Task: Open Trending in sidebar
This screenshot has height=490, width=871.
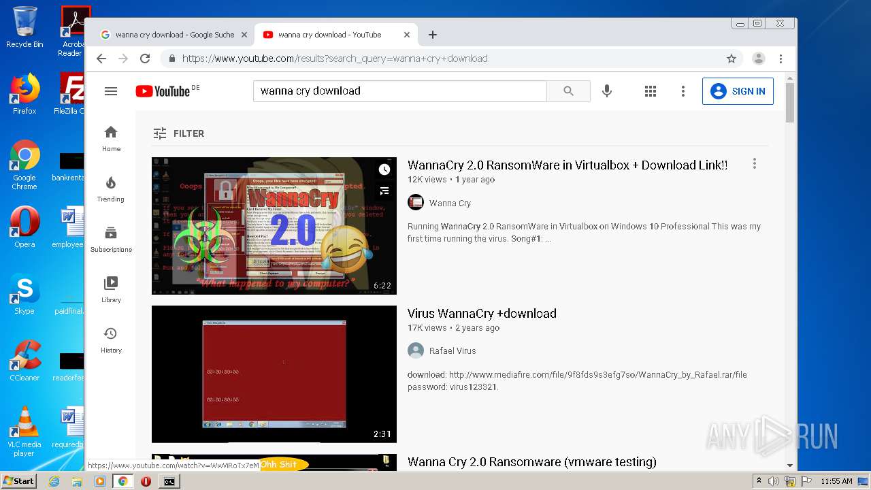Action: point(111,189)
